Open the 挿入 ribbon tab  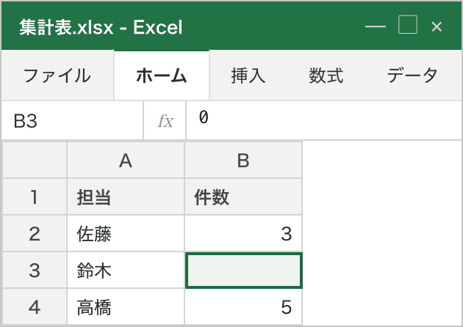[x=248, y=76]
